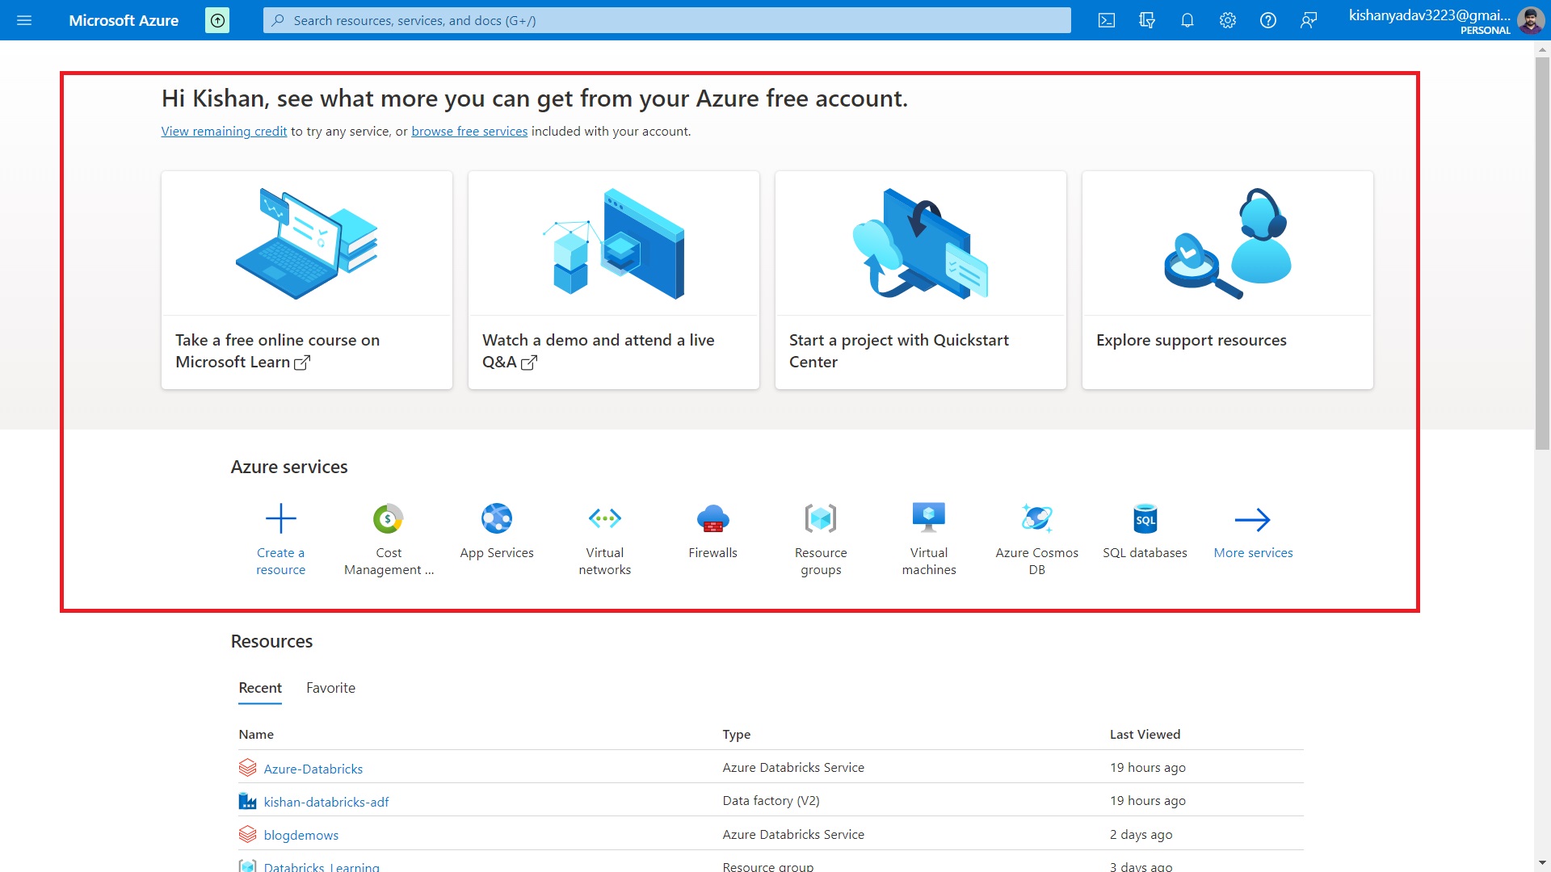Open the Help question mark icon
The image size is (1551, 872).
pos(1268,20)
